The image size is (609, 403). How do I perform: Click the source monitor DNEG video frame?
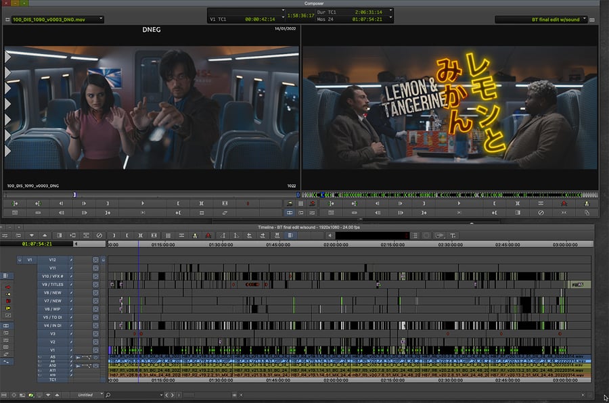click(x=152, y=108)
